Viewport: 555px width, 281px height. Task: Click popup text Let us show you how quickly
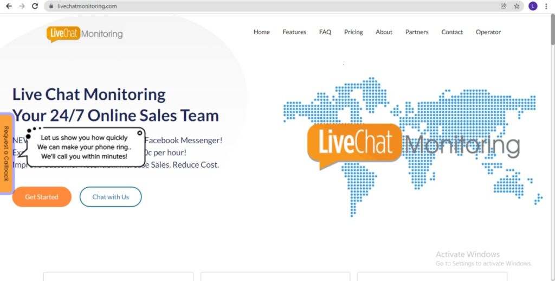(84, 137)
